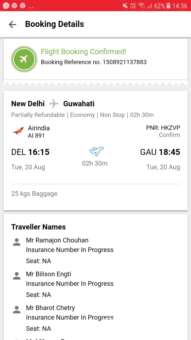Open the chat notification icon in status bar
The image size is (191, 340).
[6, 6]
